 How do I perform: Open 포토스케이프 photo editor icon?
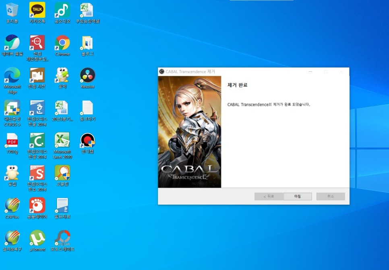pyautogui.click(x=62, y=241)
